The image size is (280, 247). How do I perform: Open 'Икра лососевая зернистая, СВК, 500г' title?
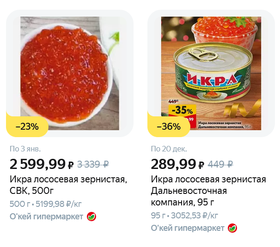point(68,185)
